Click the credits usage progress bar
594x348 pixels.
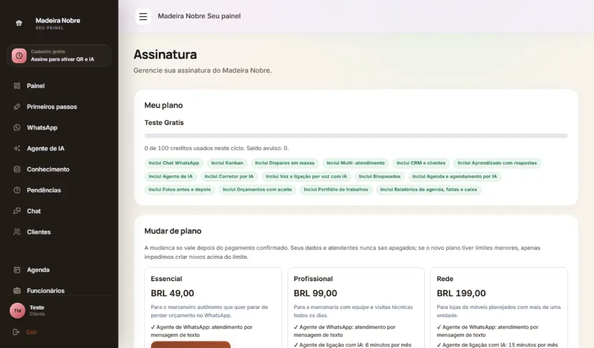(356, 135)
